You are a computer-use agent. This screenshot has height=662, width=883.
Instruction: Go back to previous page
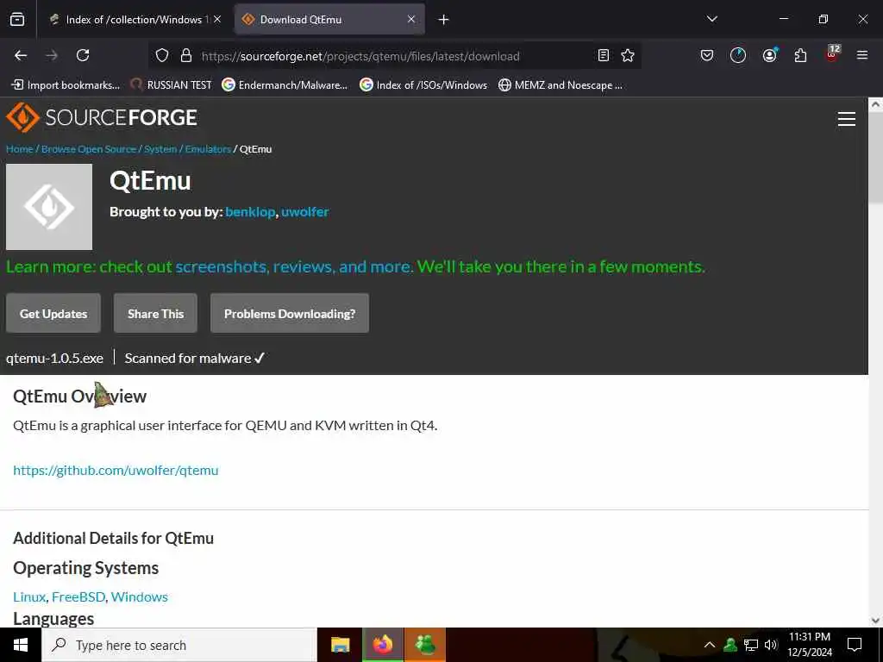click(21, 55)
